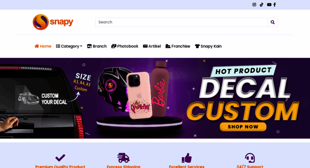The image size is (310, 168).
Task: Click the Snapy logo
Action: (53, 22)
